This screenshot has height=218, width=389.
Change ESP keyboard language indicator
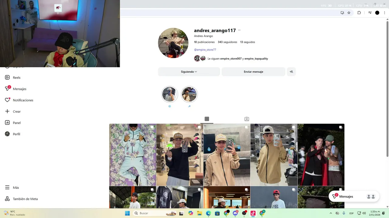351,213
